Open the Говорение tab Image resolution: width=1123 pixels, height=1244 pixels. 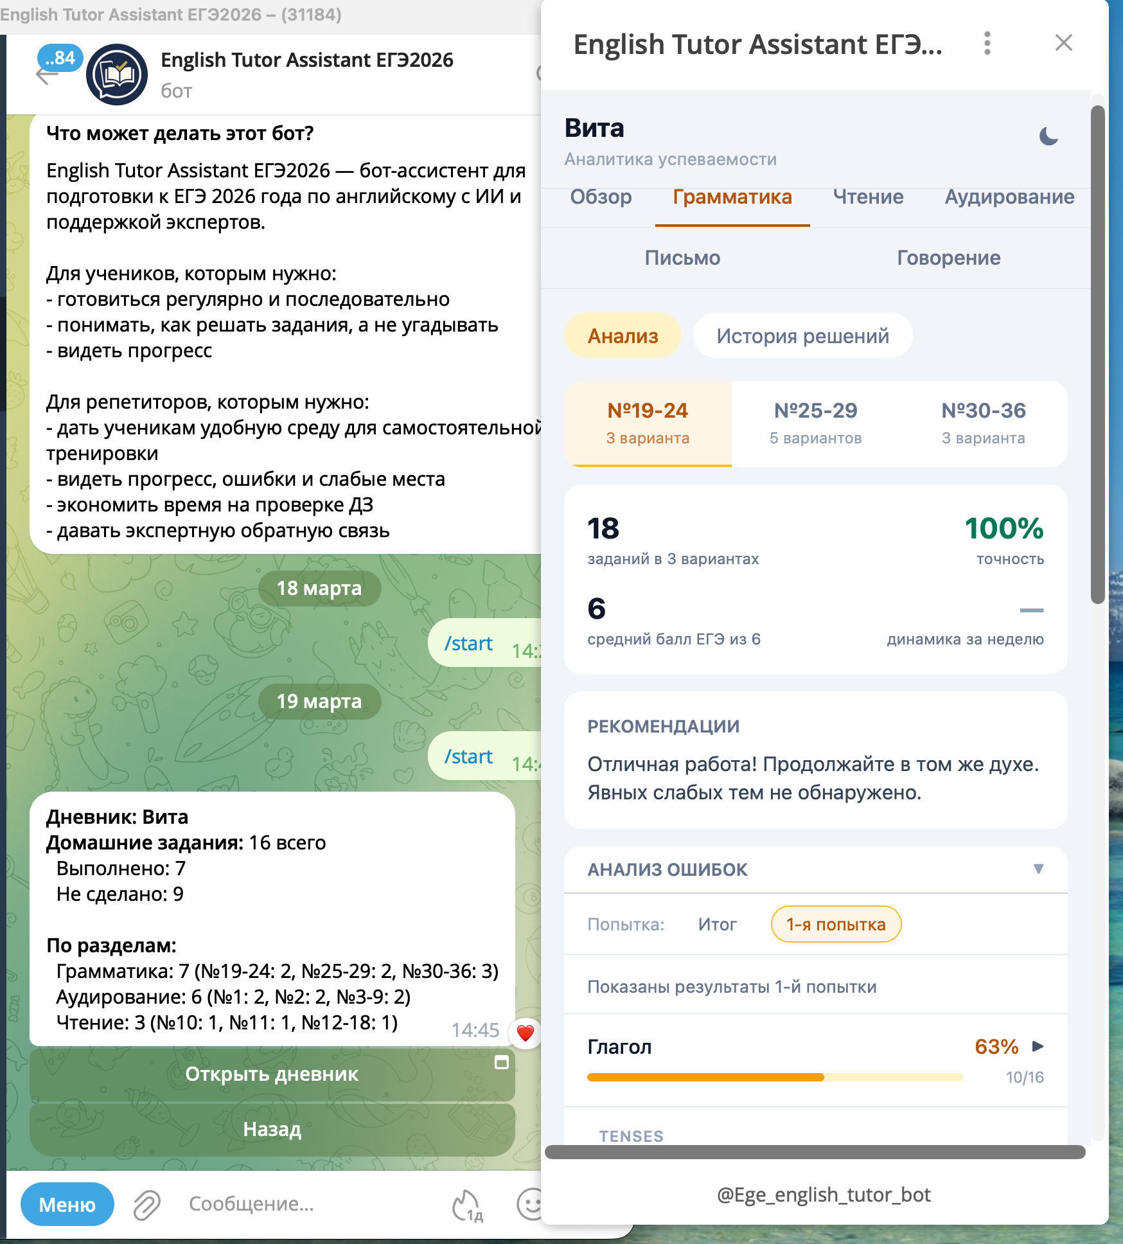(948, 258)
